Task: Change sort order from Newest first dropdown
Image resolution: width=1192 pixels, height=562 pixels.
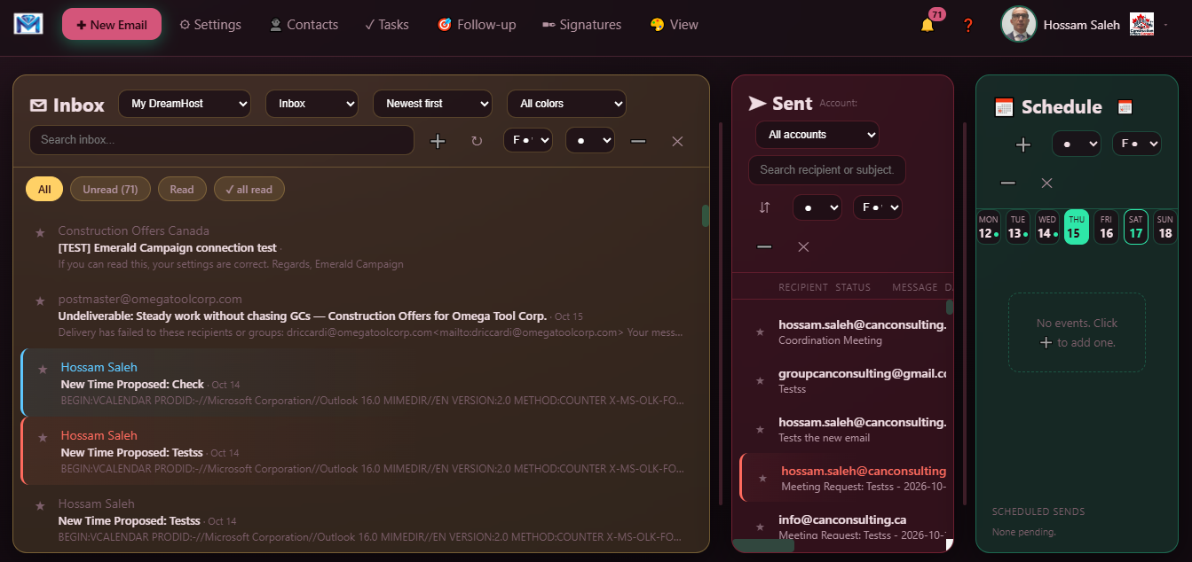Action: (x=432, y=104)
